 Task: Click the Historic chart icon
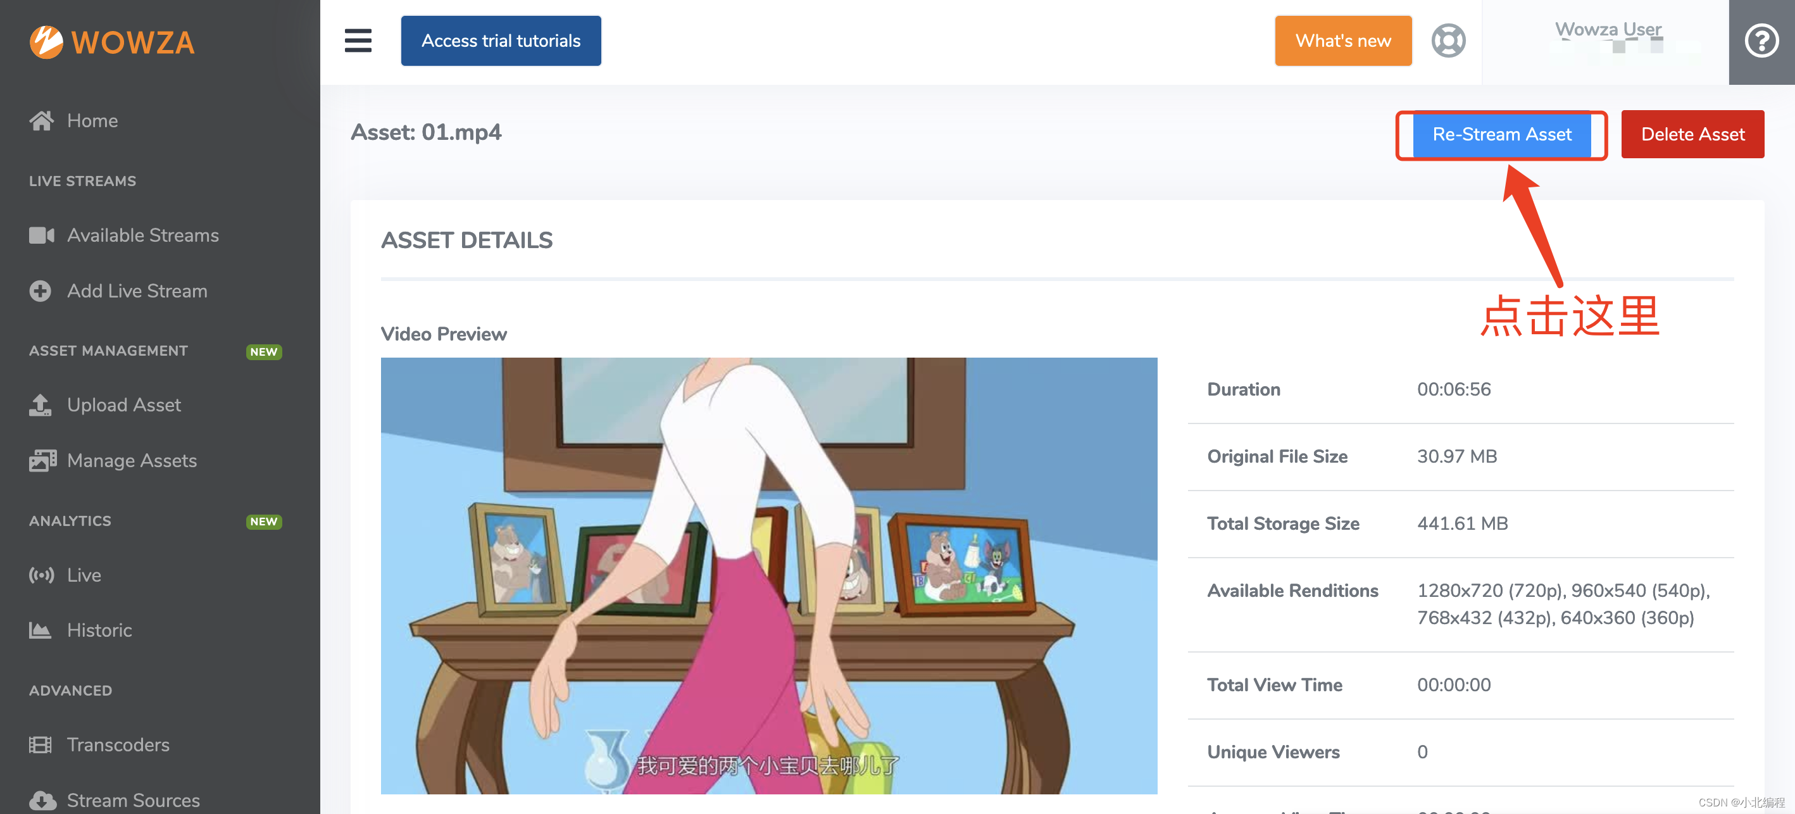41,630
